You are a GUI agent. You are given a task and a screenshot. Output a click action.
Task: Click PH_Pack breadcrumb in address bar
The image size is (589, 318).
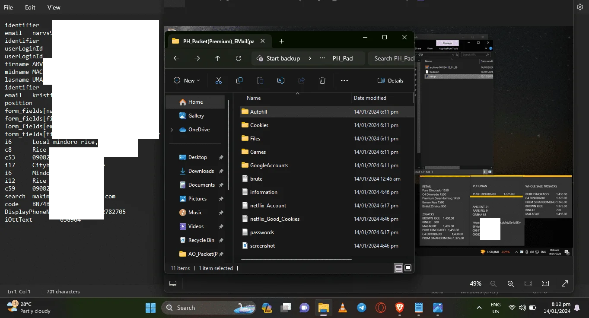(342, 58)
